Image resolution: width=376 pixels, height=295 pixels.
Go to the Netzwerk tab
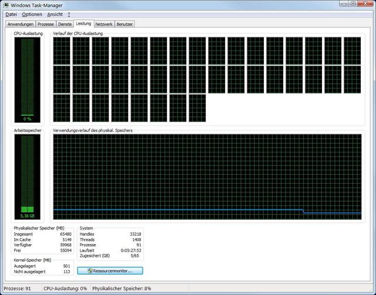(x=104, y=25)
